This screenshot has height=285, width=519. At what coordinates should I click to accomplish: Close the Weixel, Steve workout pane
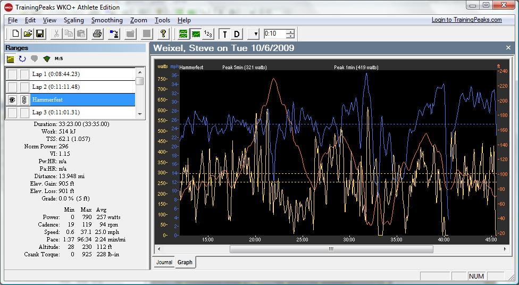(508, 48)
